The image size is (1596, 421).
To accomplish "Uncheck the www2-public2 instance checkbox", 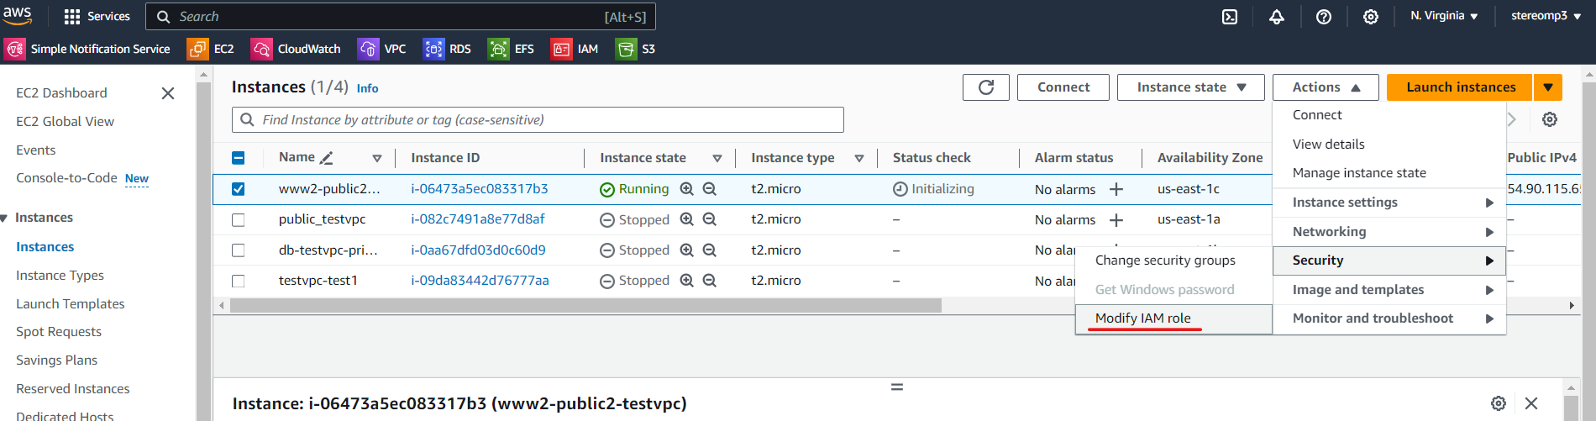I will 238,189.
